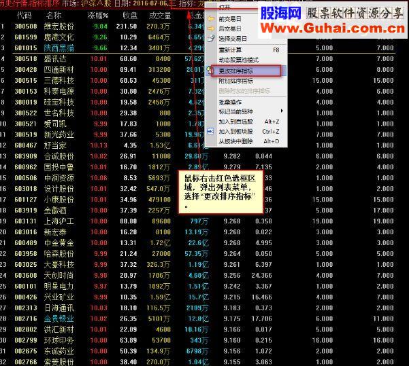Select stock code 300518
The image size is (409, 366).
pyautogui.click(x=26, y=59)
